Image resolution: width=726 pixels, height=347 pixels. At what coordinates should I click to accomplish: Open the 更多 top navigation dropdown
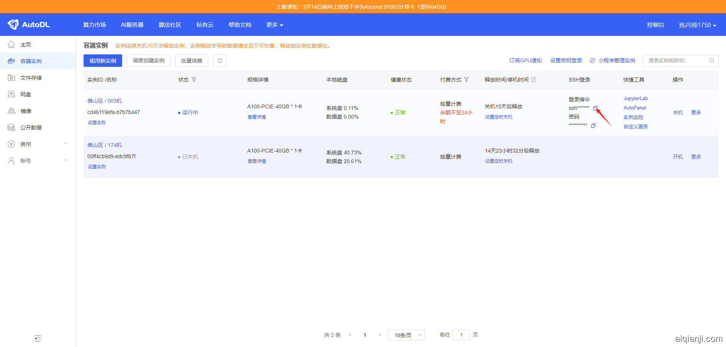275,25
